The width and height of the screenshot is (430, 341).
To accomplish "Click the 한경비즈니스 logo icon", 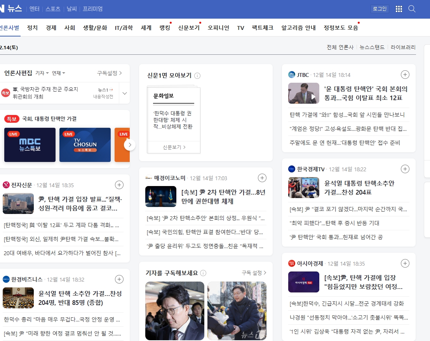I will click(6, 279).
